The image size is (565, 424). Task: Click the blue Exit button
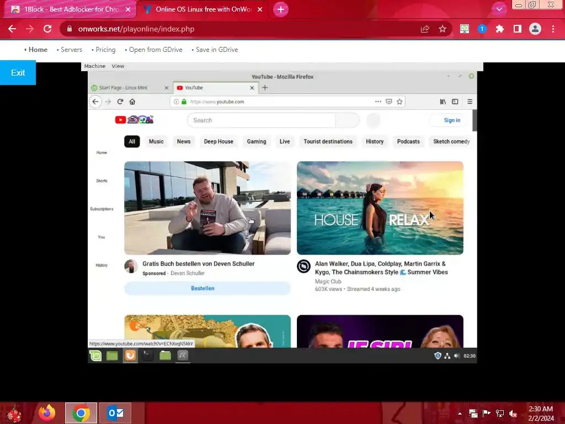(18, 73)
